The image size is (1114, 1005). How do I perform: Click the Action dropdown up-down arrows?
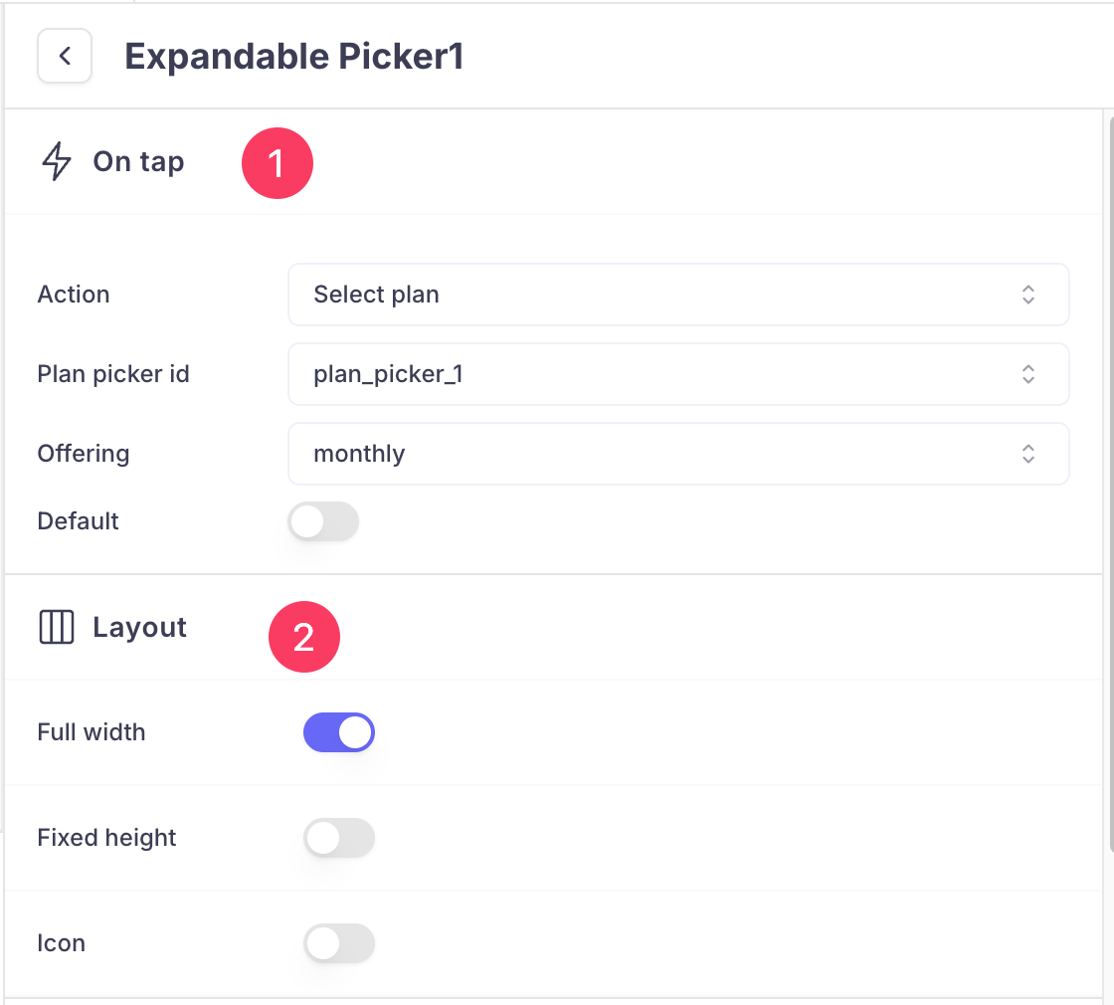pyautogui.click(x=1028, y=295)
